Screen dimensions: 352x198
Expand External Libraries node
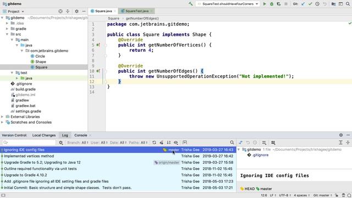click(2, 117)
